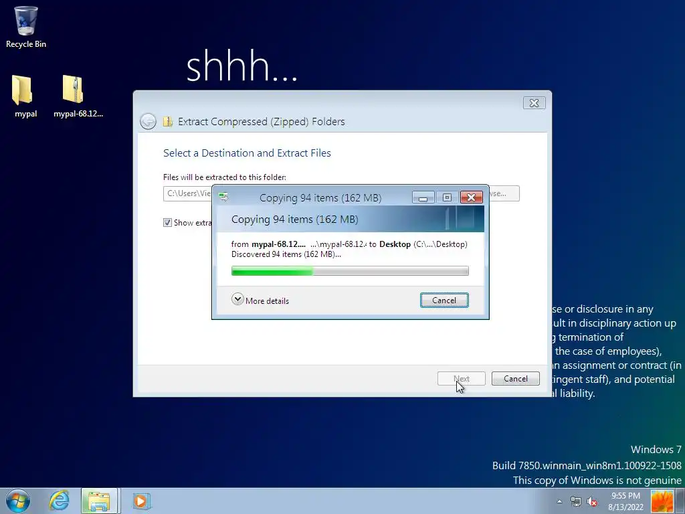Maximize the Copying 94 items dialog

[447, 197]
